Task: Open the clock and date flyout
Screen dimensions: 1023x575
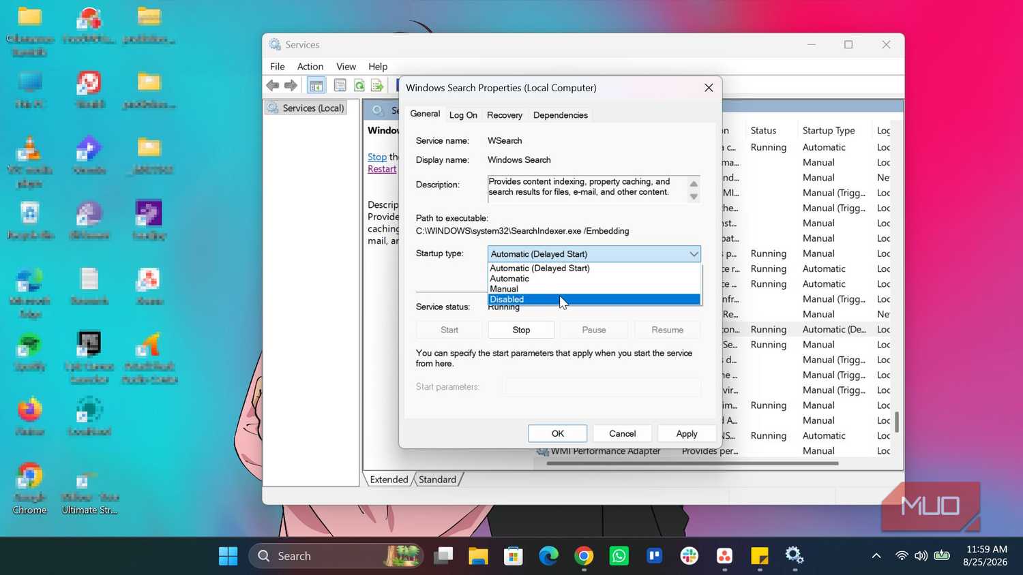Action: coord(985,556)
